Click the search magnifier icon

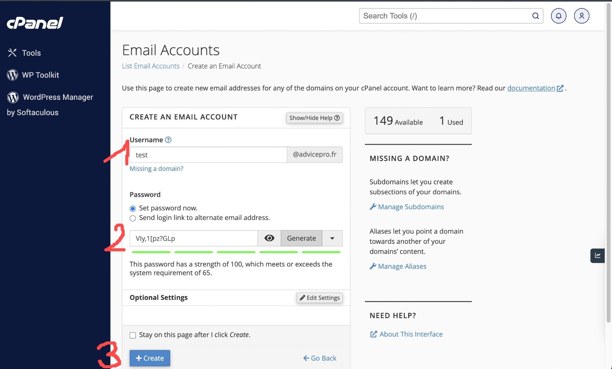tap(535, 16)
